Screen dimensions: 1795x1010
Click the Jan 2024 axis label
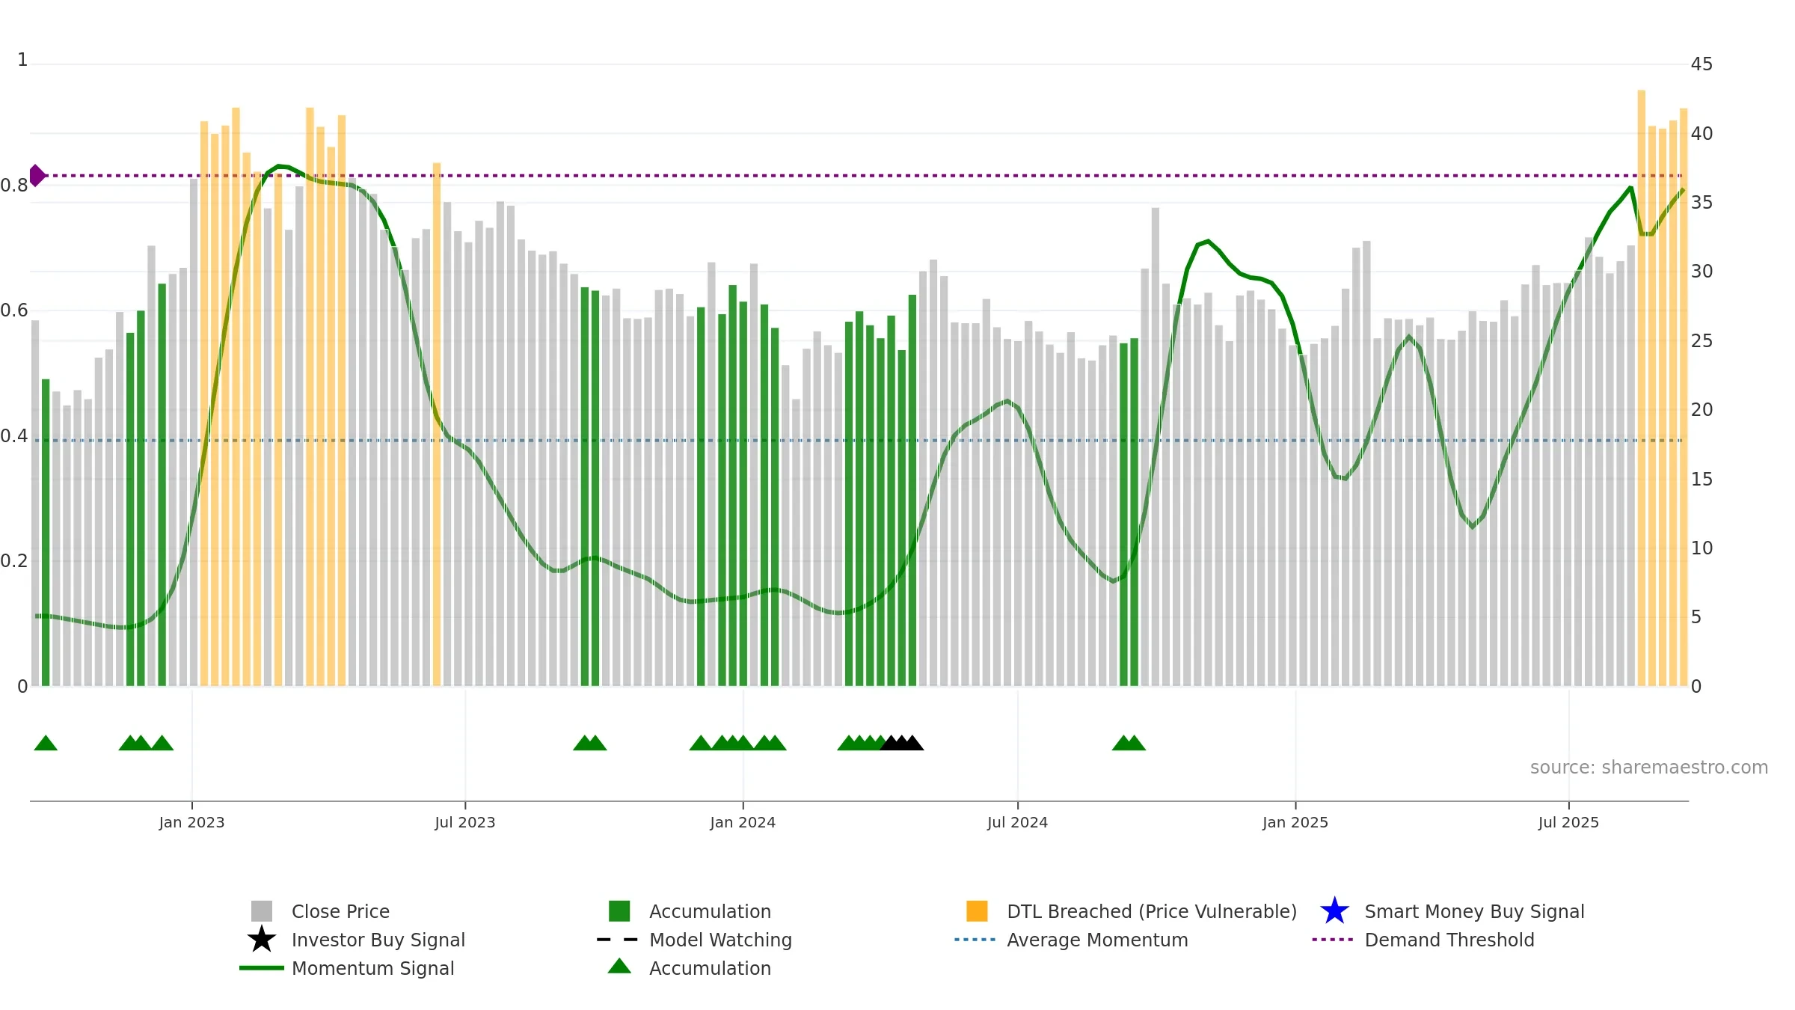(x=743, y=823)
